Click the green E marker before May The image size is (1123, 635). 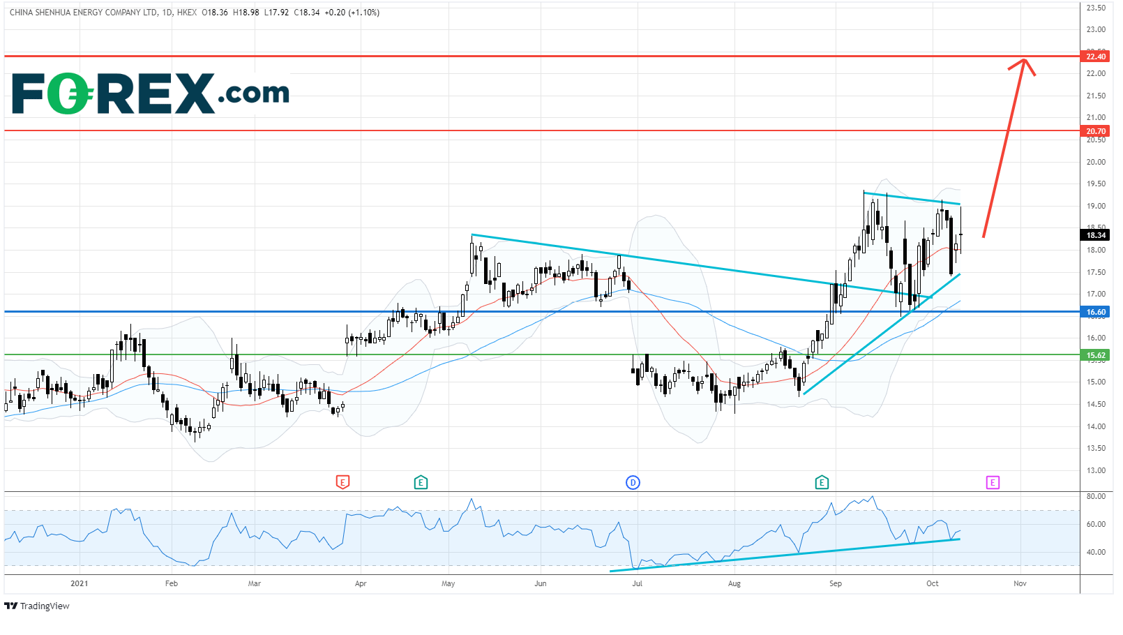click(421, 482)
